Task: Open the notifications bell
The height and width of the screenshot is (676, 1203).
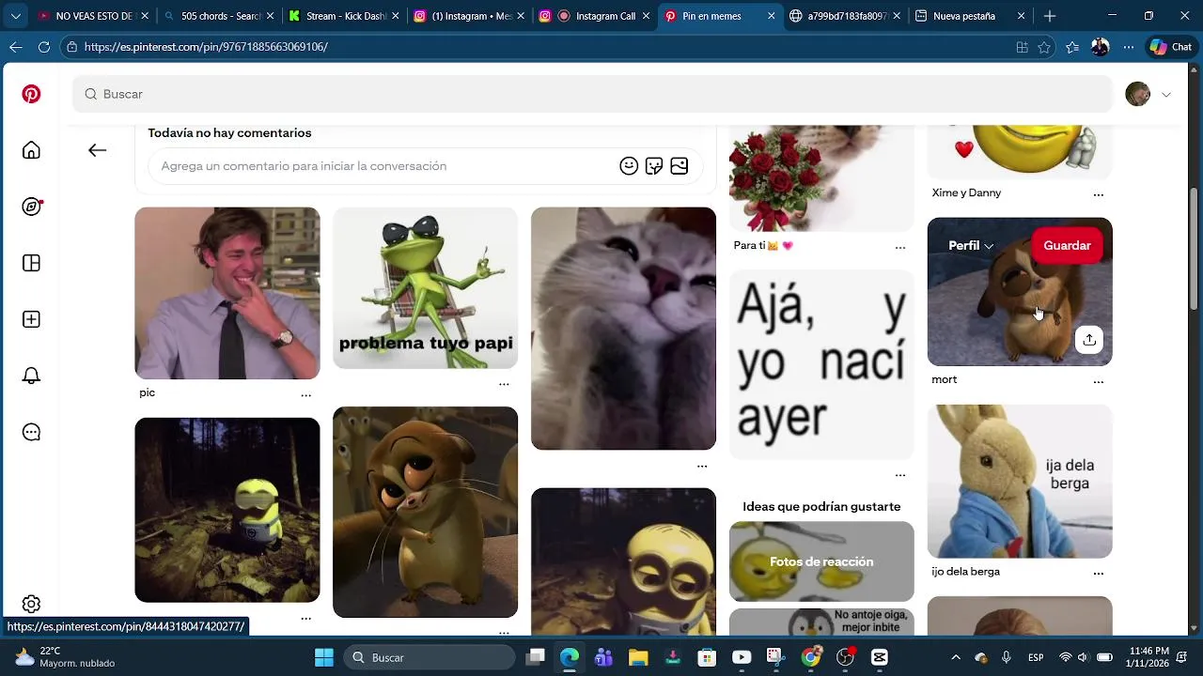Action: [x=31, y=376]
